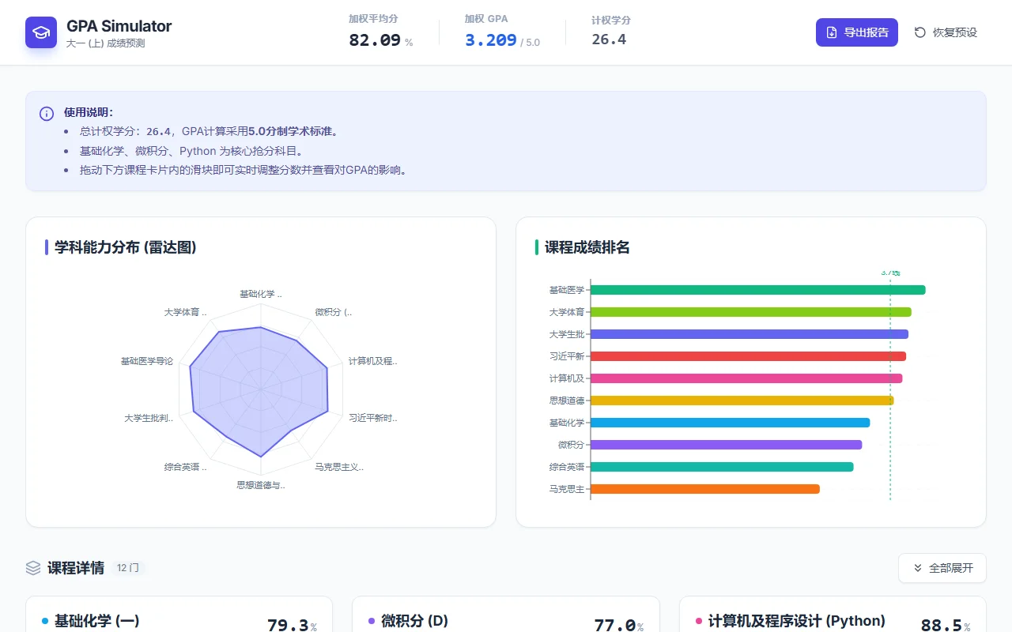Select the blue 基础化学 bar

click(730, 423)
